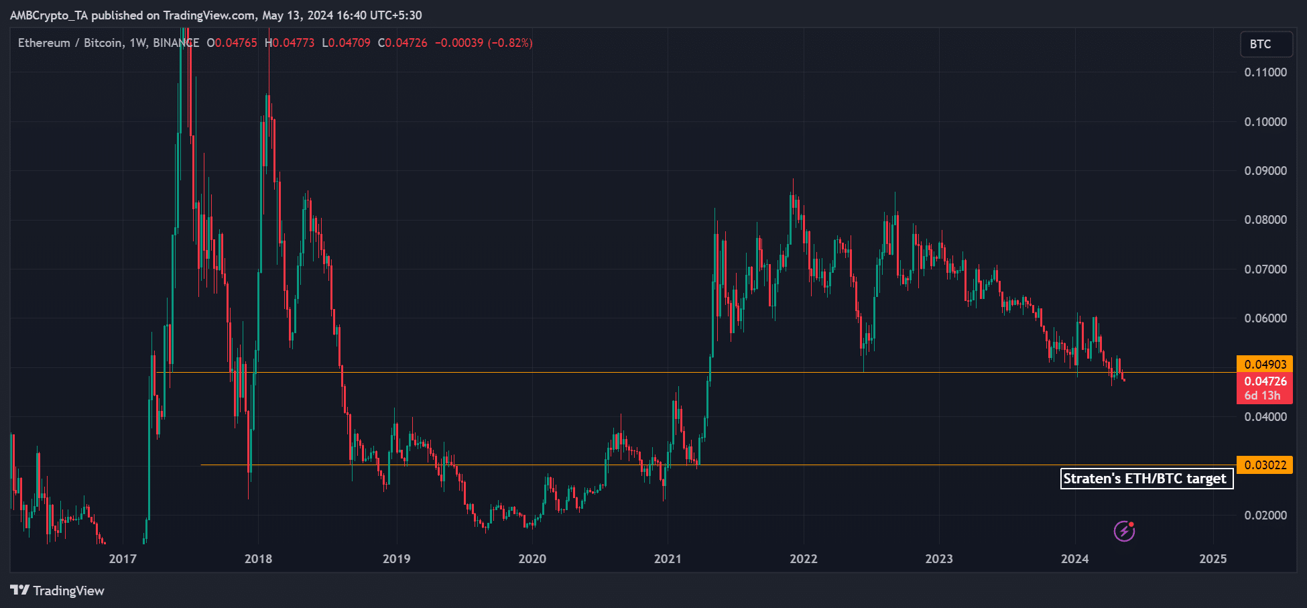Click the purple lightning bolt flash icon

(x=1124, y=531)
